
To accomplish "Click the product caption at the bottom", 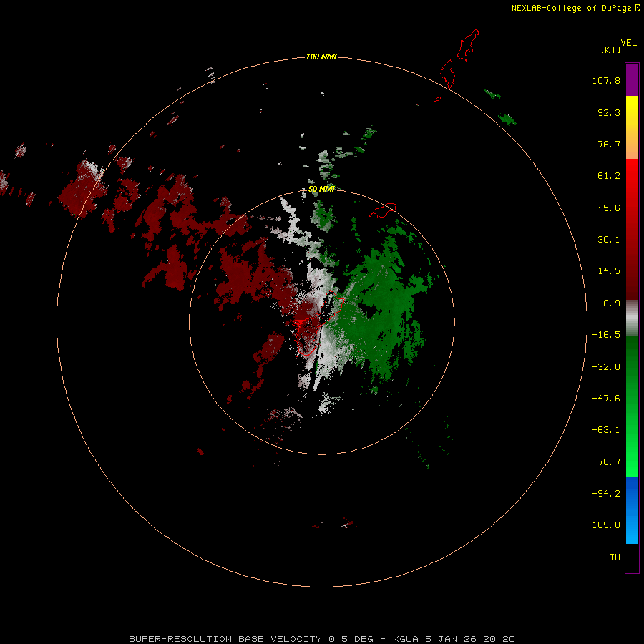I will click(x=322, y=639).
